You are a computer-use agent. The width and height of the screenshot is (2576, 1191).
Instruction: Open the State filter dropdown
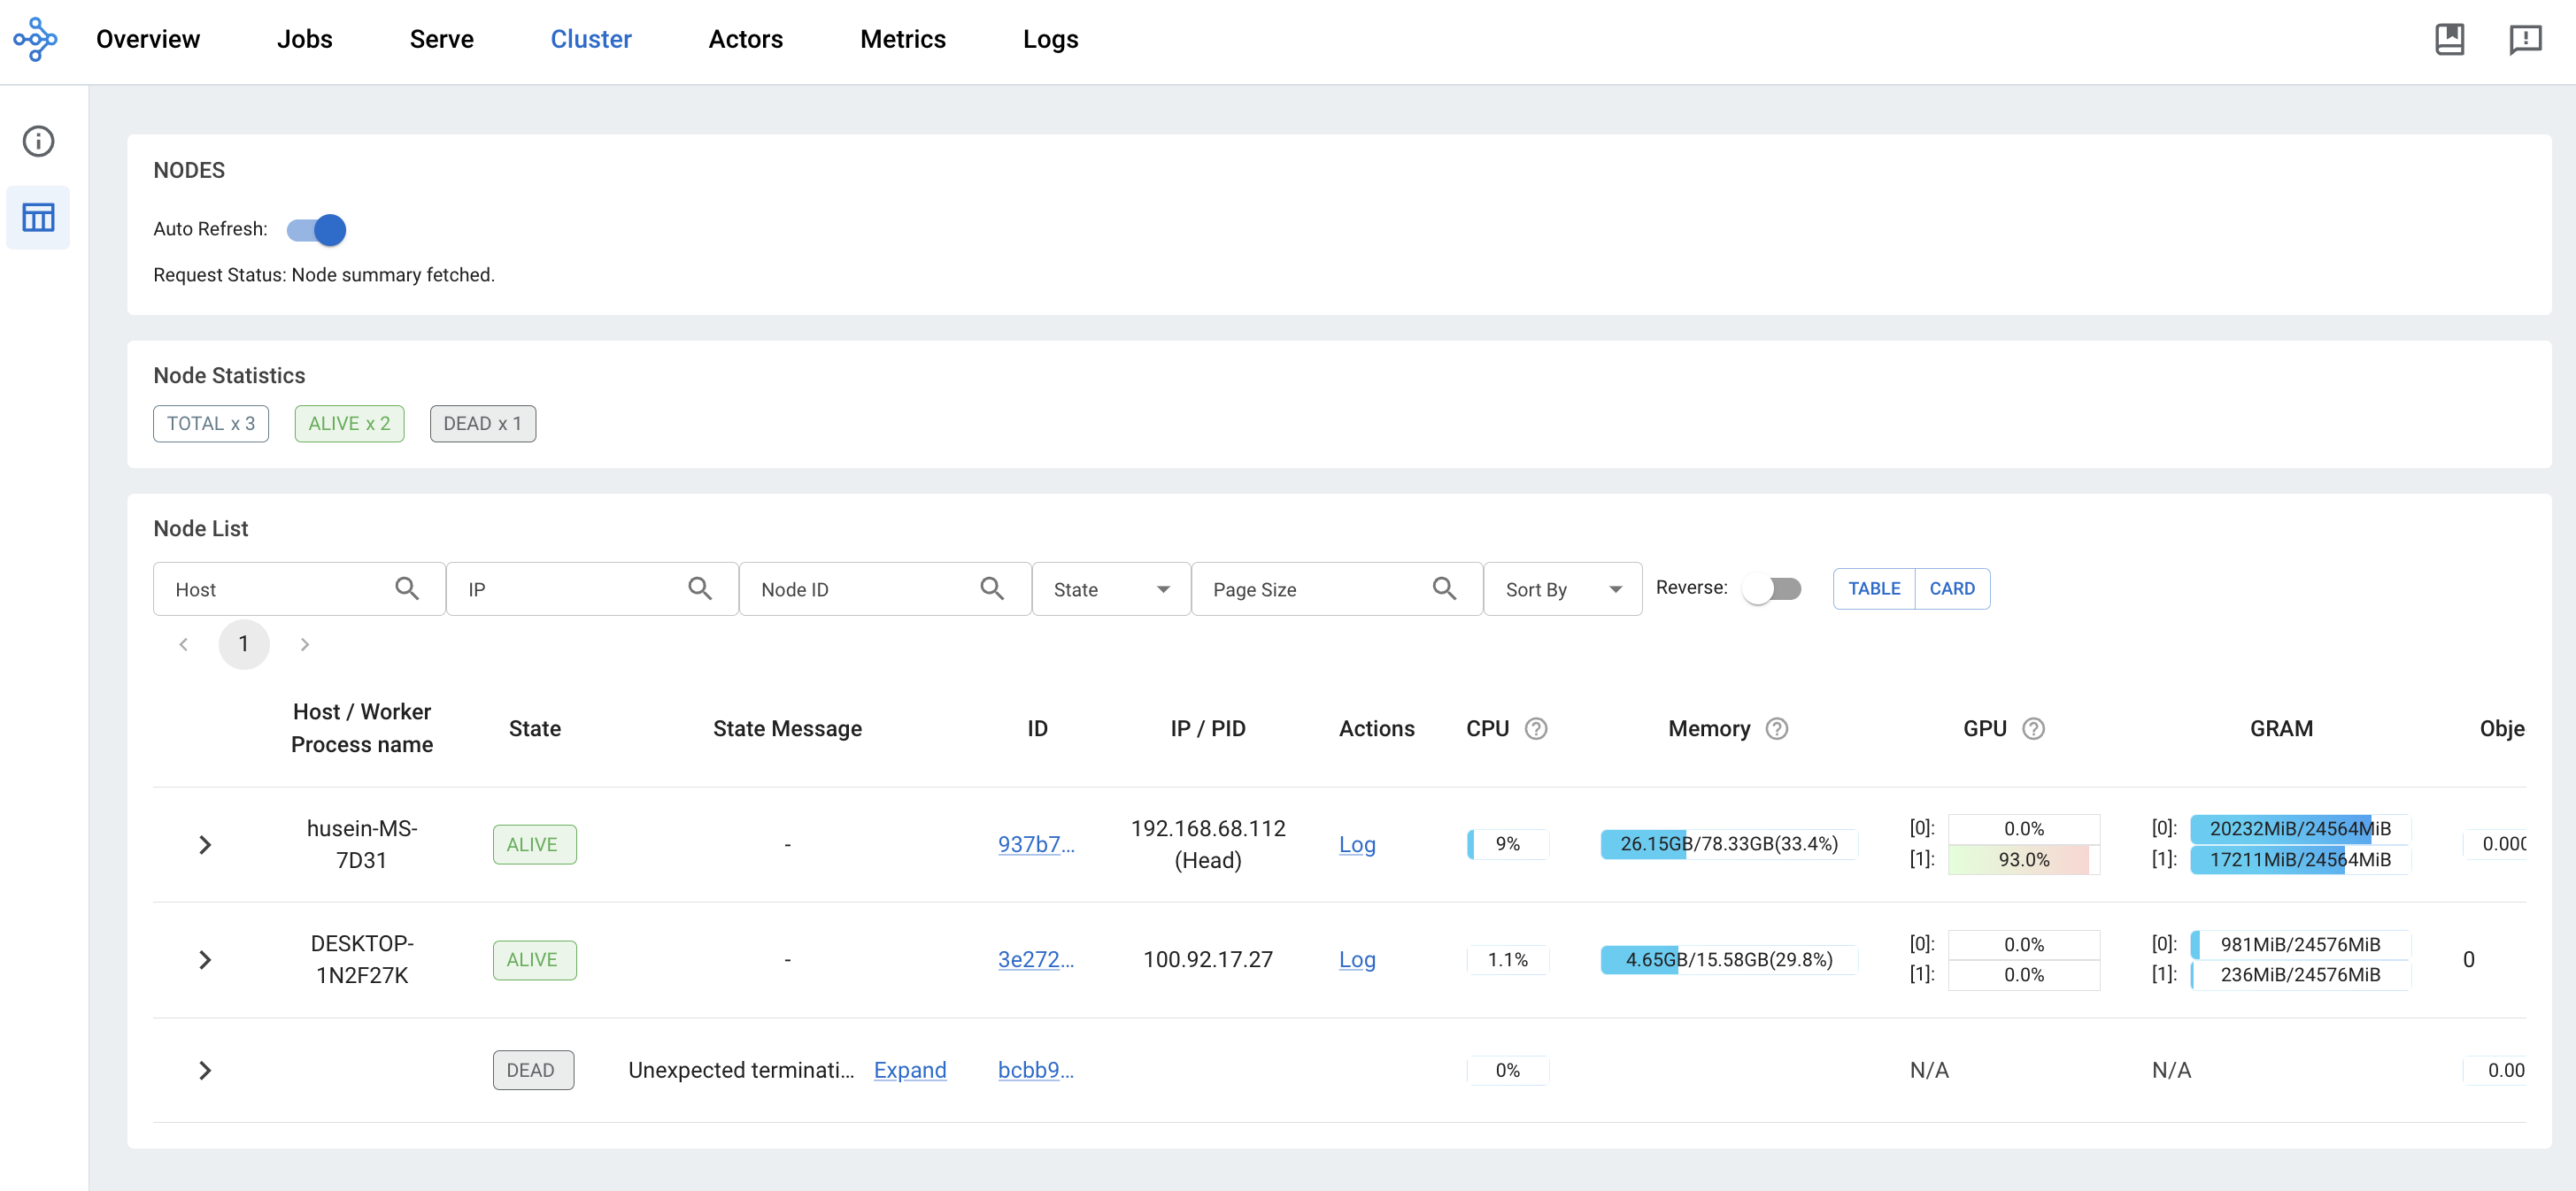click(x=1110, y=589)
